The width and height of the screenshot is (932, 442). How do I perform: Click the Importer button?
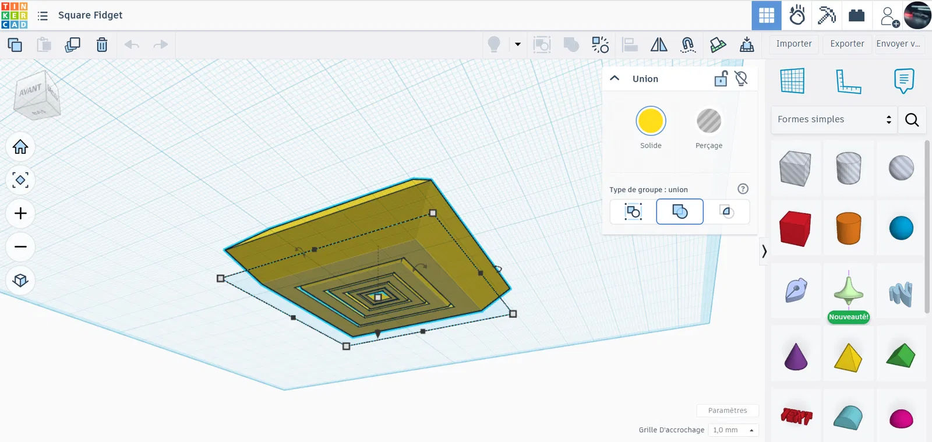793,44
